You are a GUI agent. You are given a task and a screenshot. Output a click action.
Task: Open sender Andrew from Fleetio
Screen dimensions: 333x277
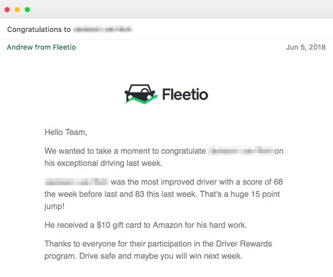pyautogui.click(x=41, y=47)
